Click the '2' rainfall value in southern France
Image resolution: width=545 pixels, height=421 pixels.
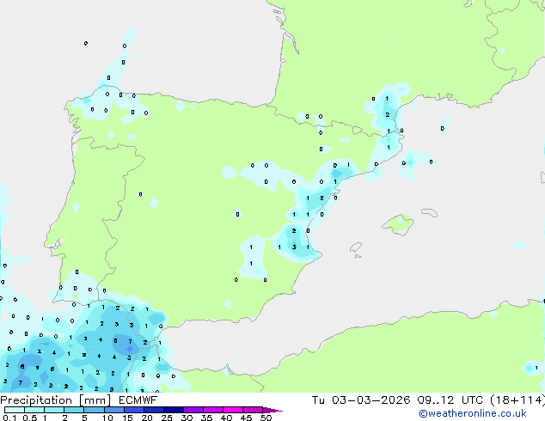[388, 115]
